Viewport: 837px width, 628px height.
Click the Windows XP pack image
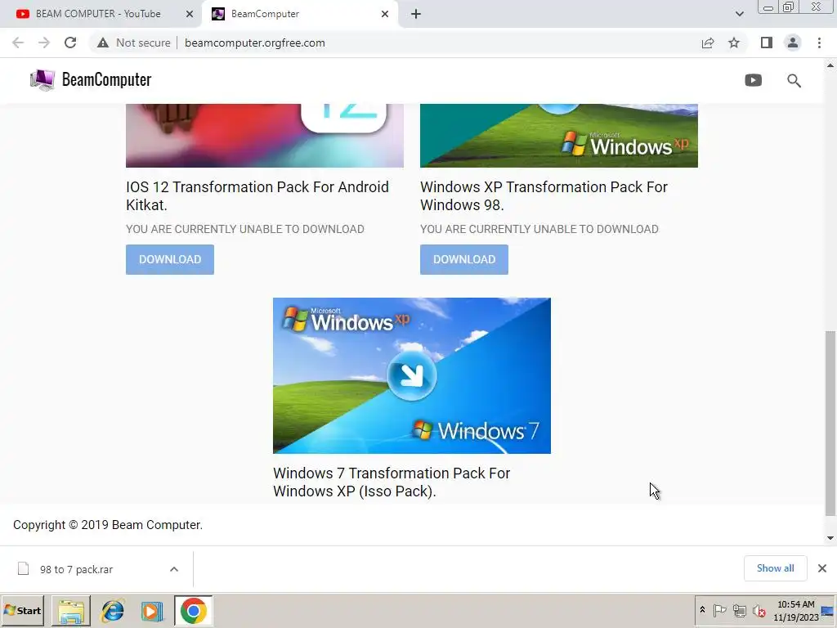559,136
